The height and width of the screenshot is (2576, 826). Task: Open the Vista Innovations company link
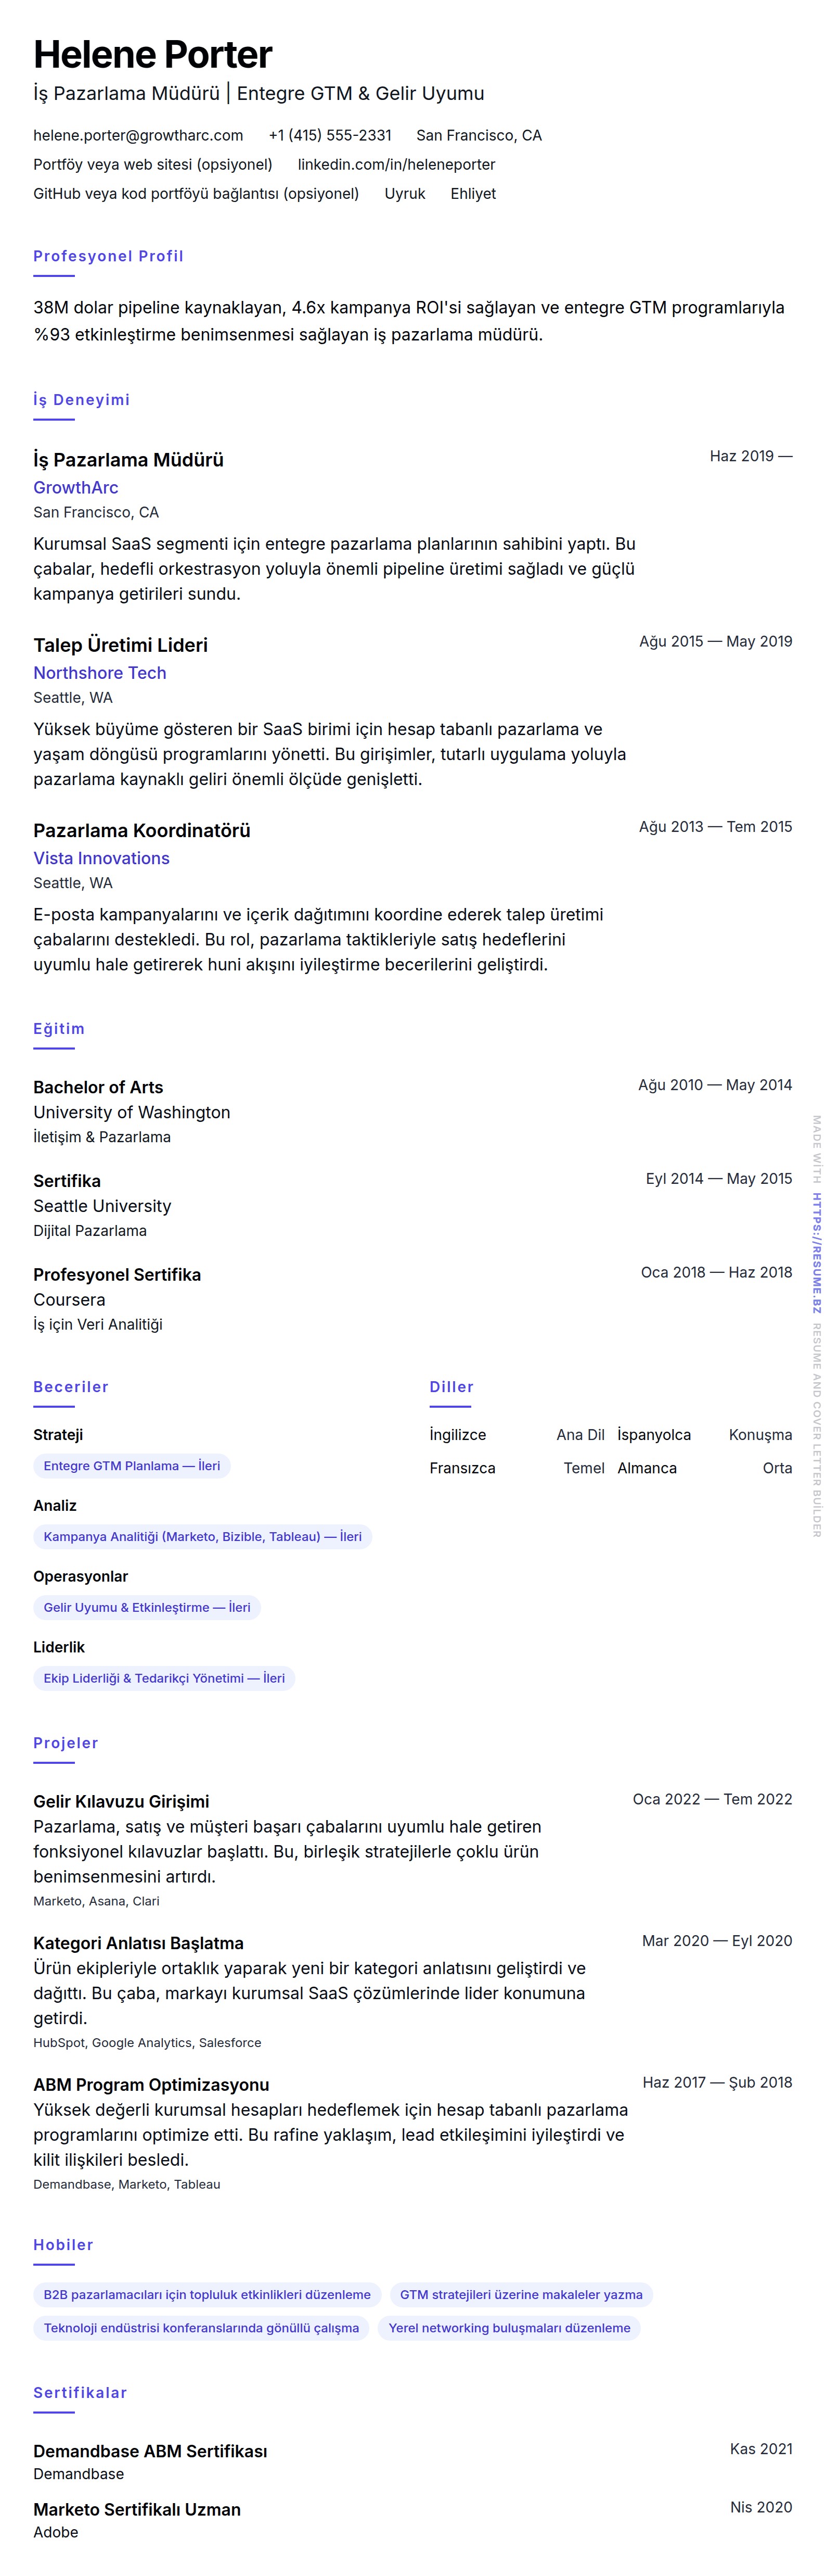pyautogui.click(x=101, y=858)
